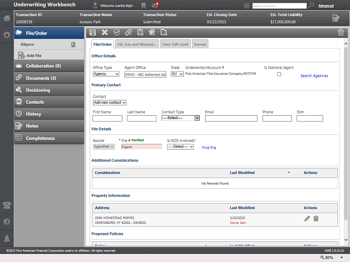
Task: Click the document copy toolbar icon
Action: (164, 33)
